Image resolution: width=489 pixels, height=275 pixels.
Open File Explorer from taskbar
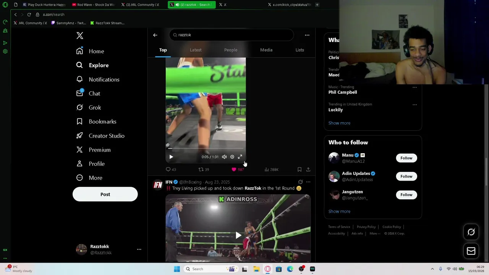[256, 269]
